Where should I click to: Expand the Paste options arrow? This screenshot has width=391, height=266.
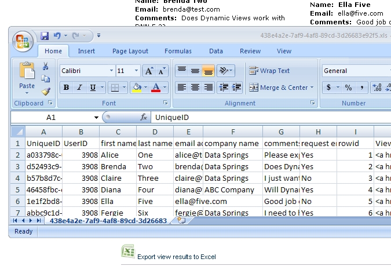(27, 93)
